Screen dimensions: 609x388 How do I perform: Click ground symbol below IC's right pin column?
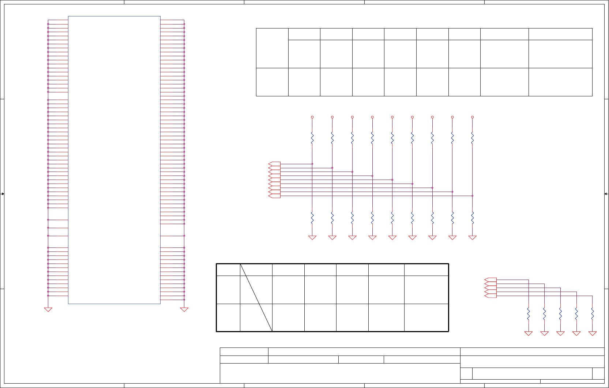click(x=184, y=310)
